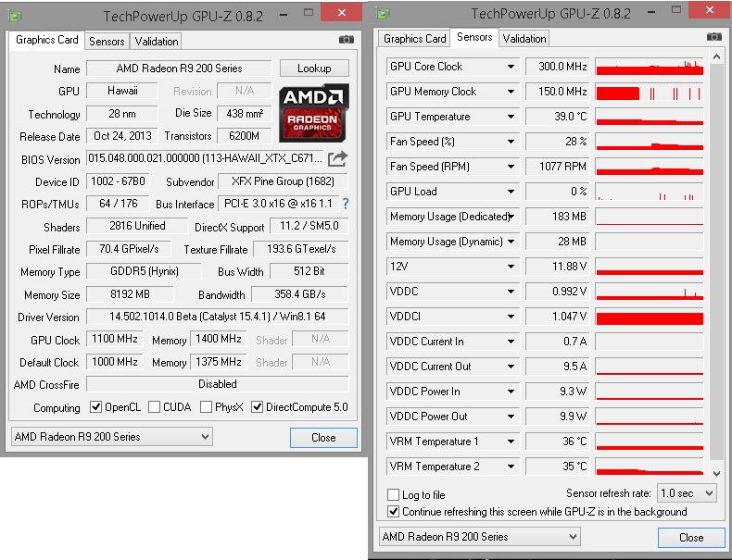
Task: Switch to Validation tab in left window
Action: click(157, 41)
